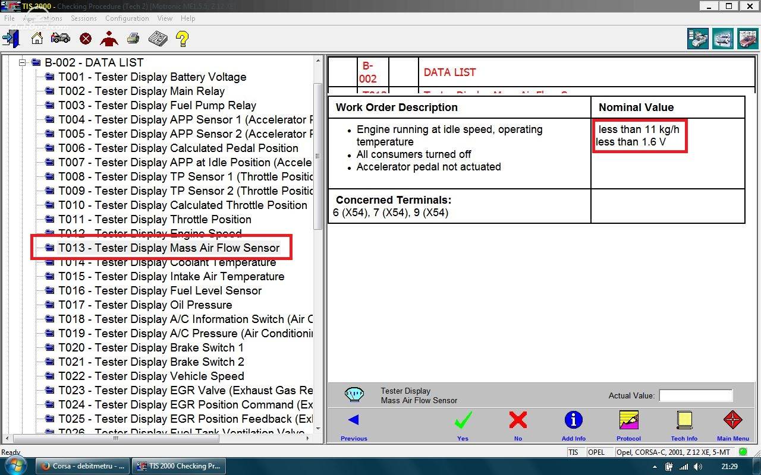The height and width of the screenshot is (475, 761).
Task: Open Tech Info button
Action: 684,425
